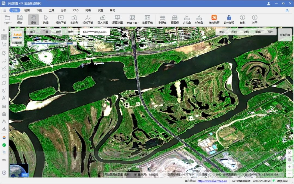The width and height of the screenshot is (294, 184).
Task: Click the SDK item in left sidebar
Action: [4, 160]
